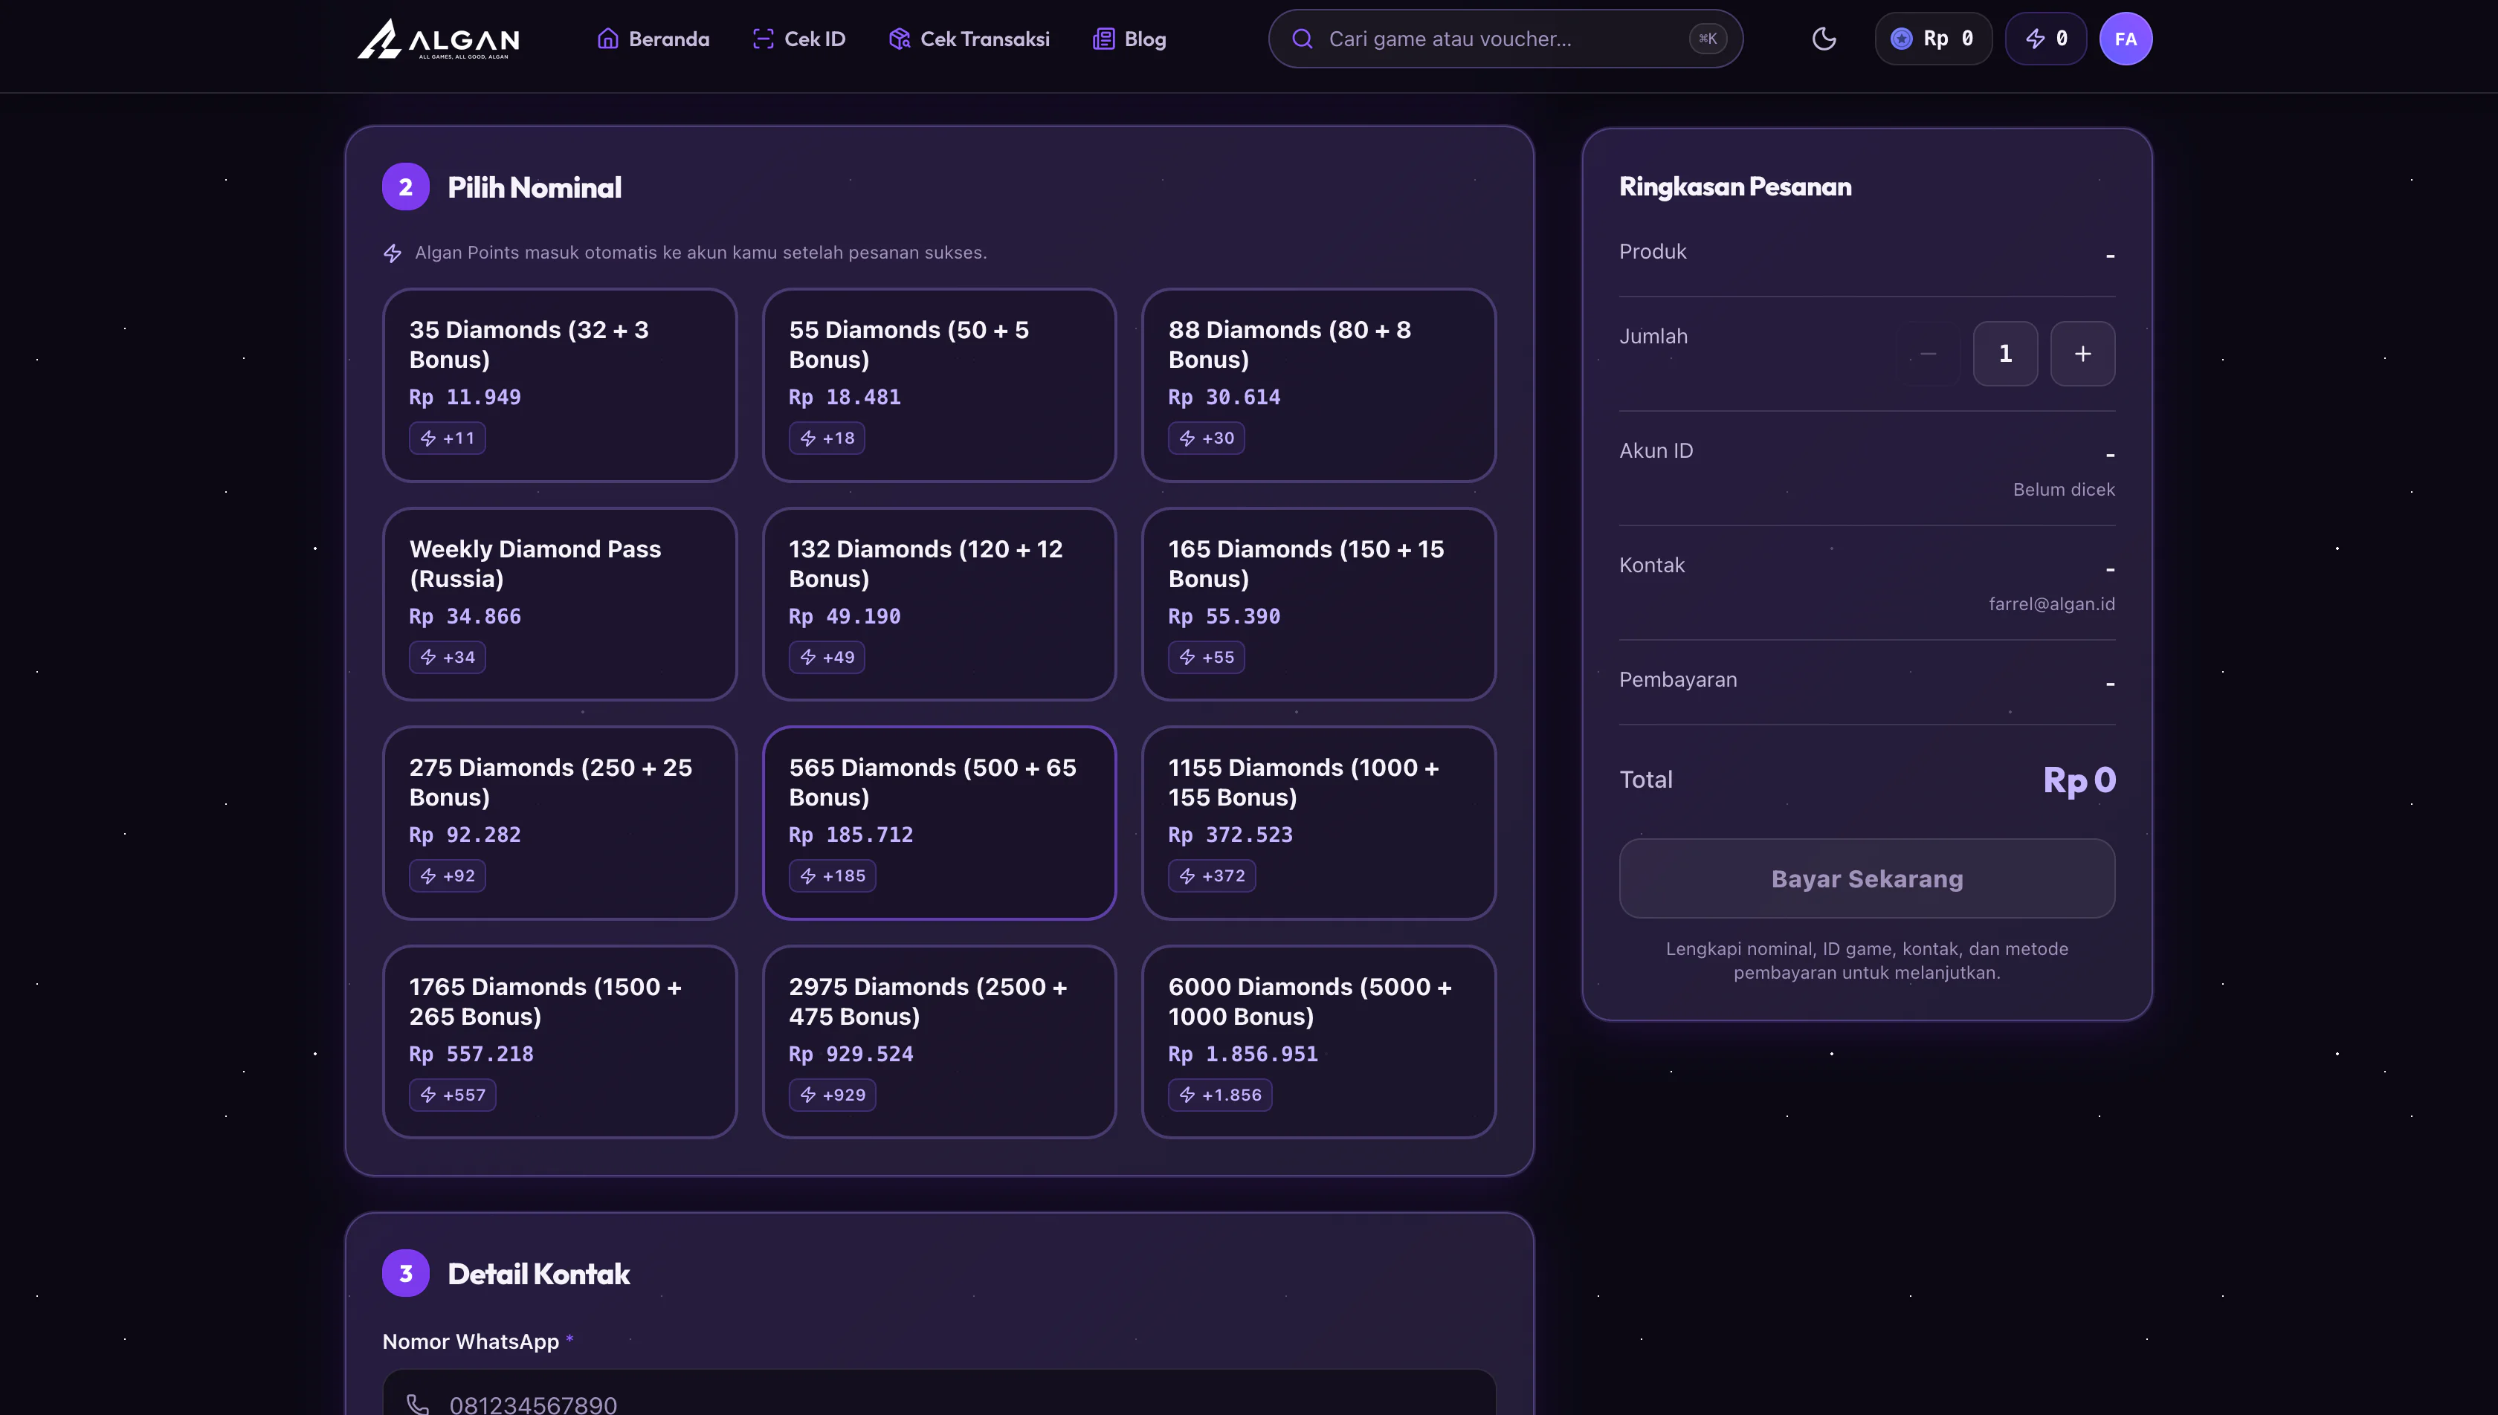Click the phone icon in WhatsApp field
The image size is (2498, 1415).
pyautogui.click(x=418, y=1405)
